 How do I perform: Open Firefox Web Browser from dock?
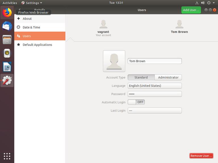pos(7,13)
